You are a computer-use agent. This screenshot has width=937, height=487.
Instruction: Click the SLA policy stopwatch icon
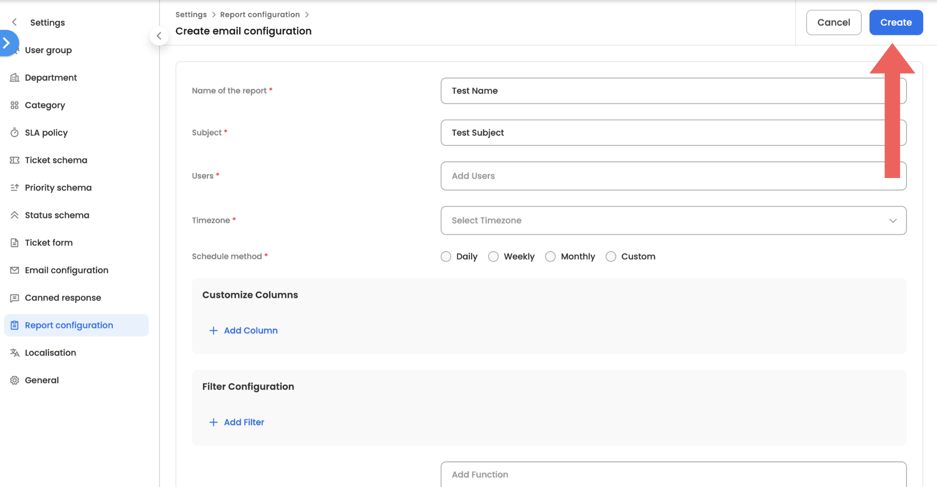click(15, 132)
